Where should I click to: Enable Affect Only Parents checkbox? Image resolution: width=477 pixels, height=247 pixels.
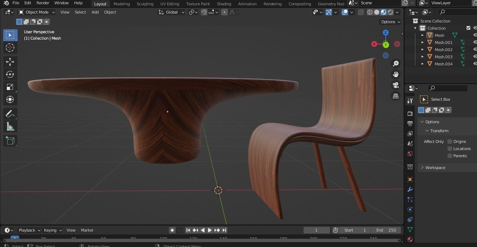tap(450, 156)
